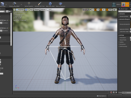This screenshot has height=98, width=131.
Task: Click the search magnifier in left panel
Action: 4,11
